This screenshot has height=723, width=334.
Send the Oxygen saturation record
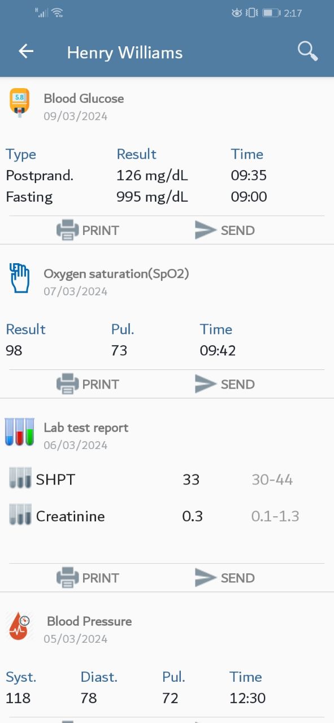[x=224, y=384]
